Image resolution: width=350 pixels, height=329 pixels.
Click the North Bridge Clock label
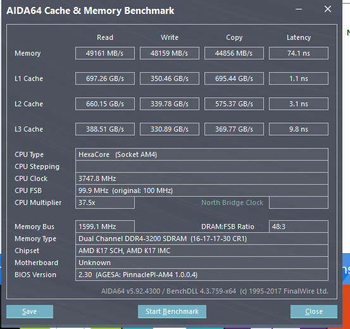(232, 202)
